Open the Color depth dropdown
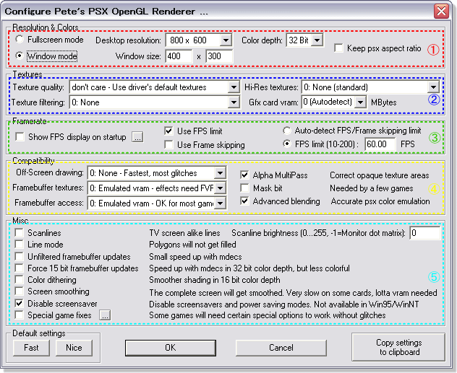Image resolution: width=457 pixels, height=373 pixels. pos(317,40)
